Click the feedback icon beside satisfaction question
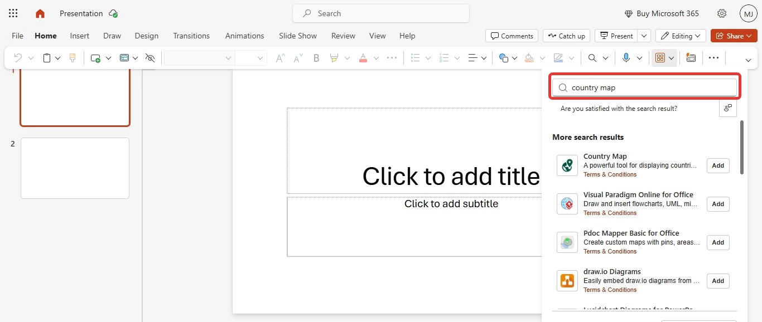This screenshot has width=762, height=322. click(x=728, y=108)
